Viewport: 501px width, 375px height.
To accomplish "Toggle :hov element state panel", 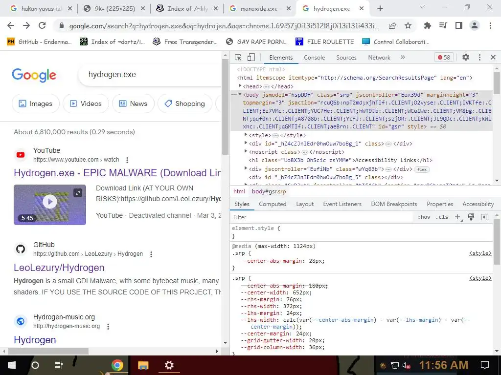I will (424, 217).
